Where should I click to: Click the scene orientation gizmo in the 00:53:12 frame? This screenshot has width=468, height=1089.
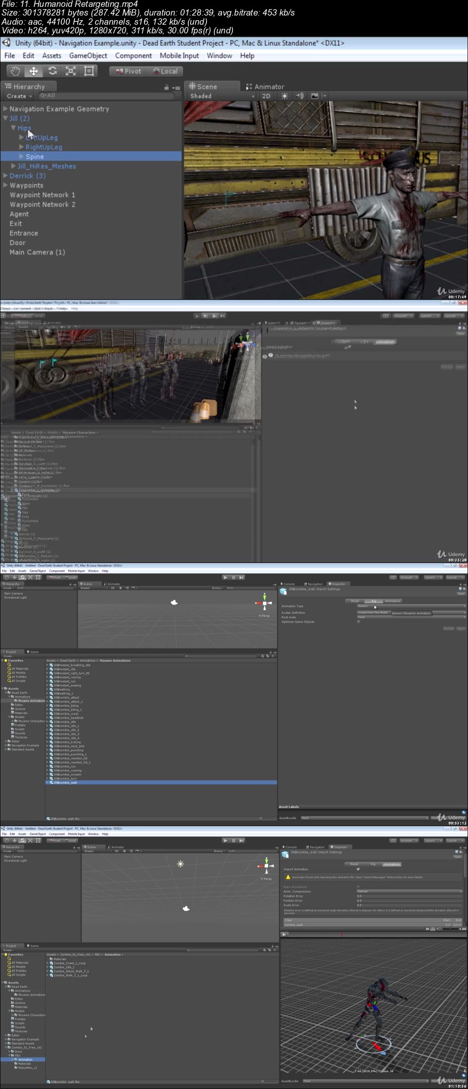pos(264,603)
